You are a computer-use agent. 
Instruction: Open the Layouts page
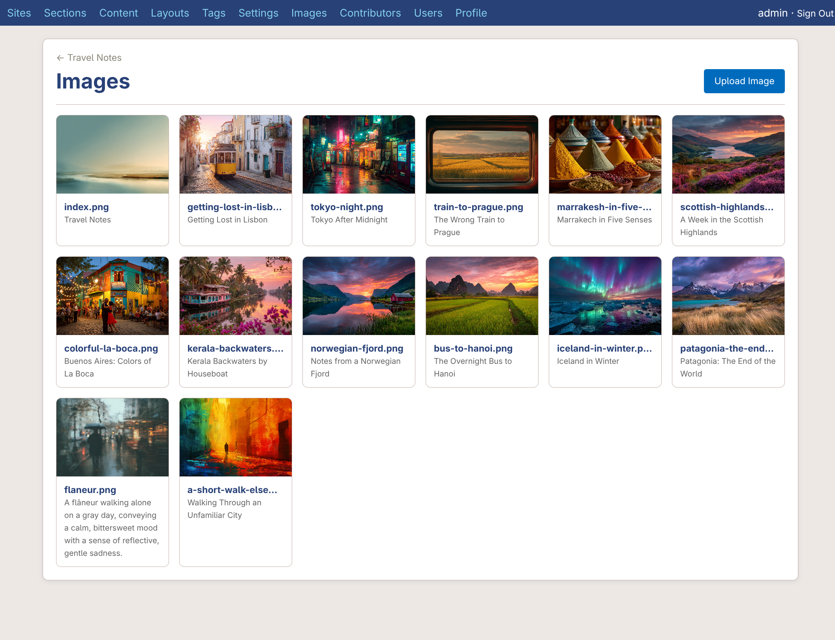coord(170,13)
